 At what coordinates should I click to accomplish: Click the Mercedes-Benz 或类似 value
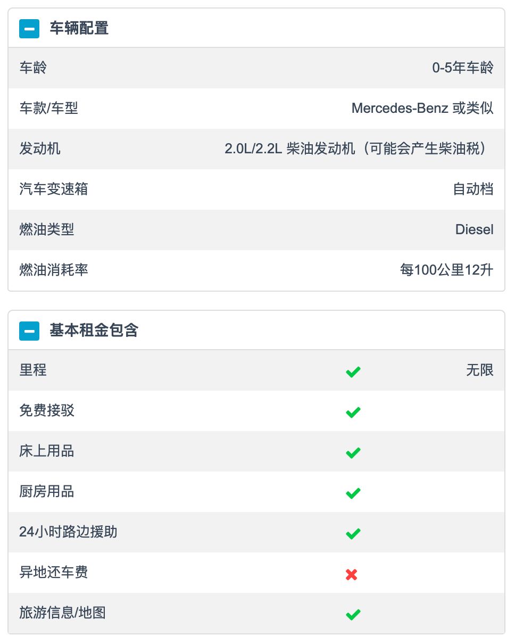pos(422,108)
